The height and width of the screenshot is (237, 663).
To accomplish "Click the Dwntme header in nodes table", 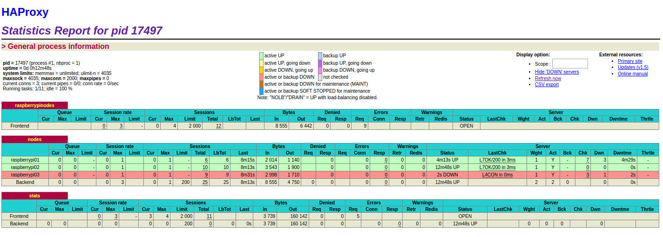I will pyautogui.click(x=622, y=153).
